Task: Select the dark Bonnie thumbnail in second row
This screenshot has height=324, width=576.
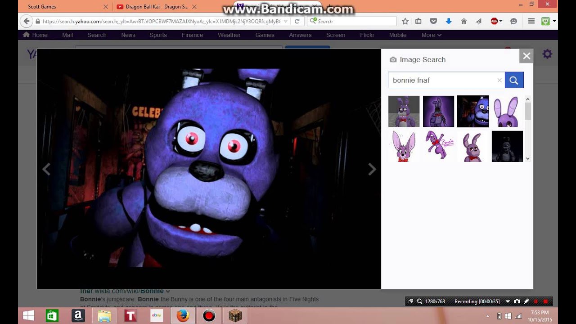Action: [x=507, y=146]
